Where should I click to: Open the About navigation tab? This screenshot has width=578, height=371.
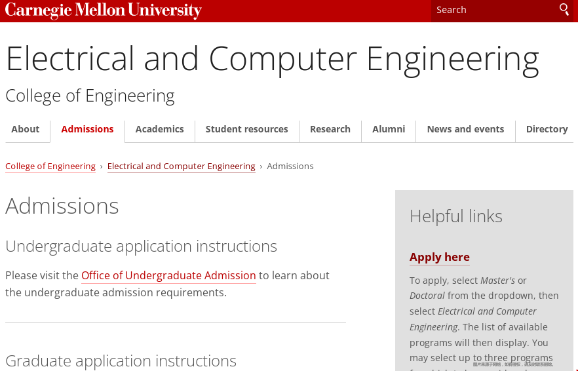26,129
